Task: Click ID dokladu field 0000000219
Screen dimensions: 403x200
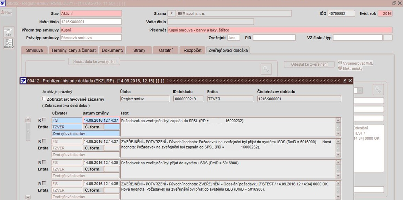Action: 188,99
